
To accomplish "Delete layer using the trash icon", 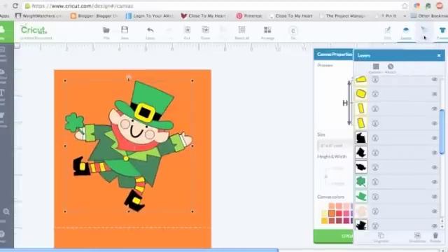I will (x=435, y=235).
